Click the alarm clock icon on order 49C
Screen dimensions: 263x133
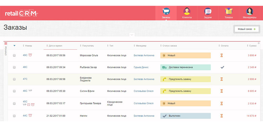pos(31,55)
